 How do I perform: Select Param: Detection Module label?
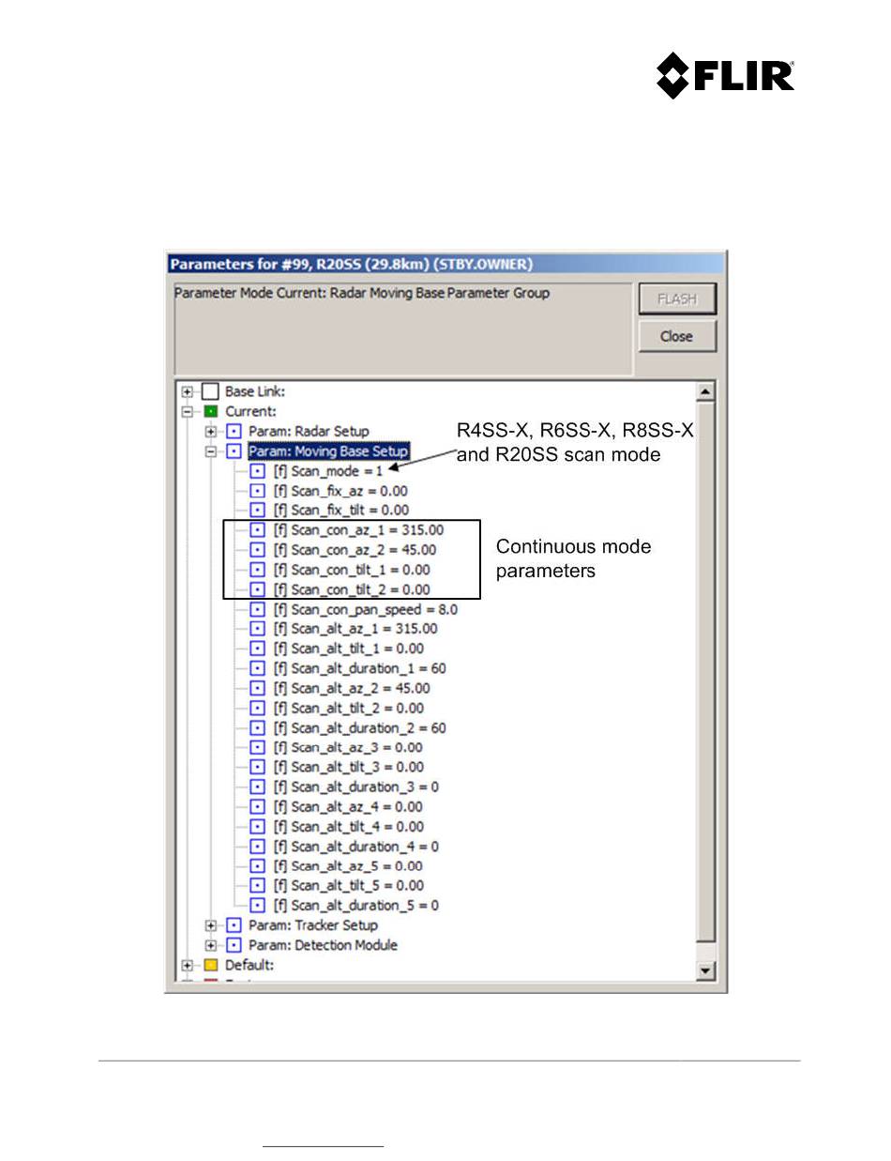(323, 945)
